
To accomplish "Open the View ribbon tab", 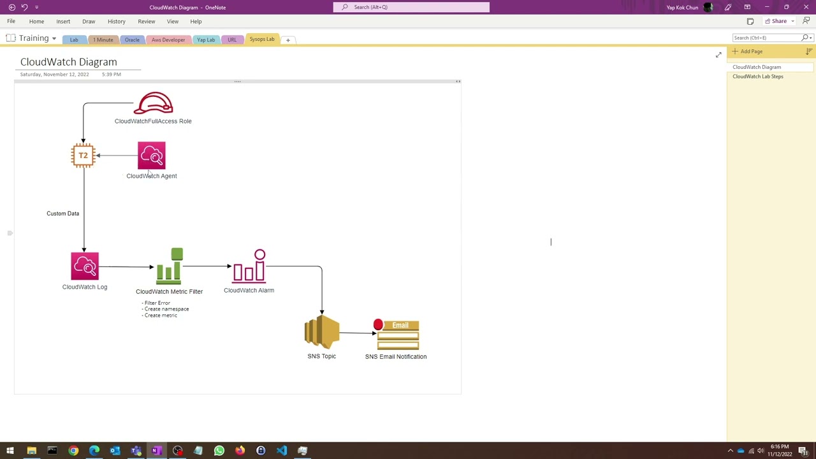I will point(173,21).
